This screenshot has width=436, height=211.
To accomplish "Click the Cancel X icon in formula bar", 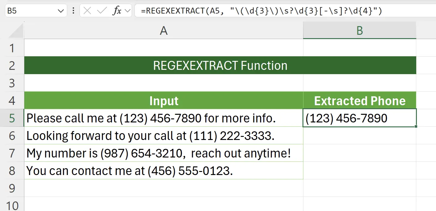I will (87, 10).
